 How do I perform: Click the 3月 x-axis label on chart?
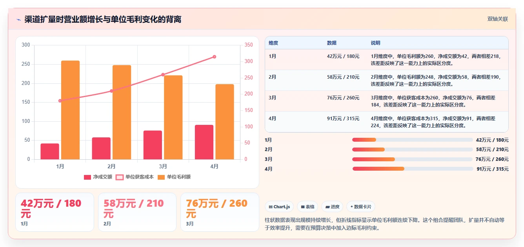[163, 166]
